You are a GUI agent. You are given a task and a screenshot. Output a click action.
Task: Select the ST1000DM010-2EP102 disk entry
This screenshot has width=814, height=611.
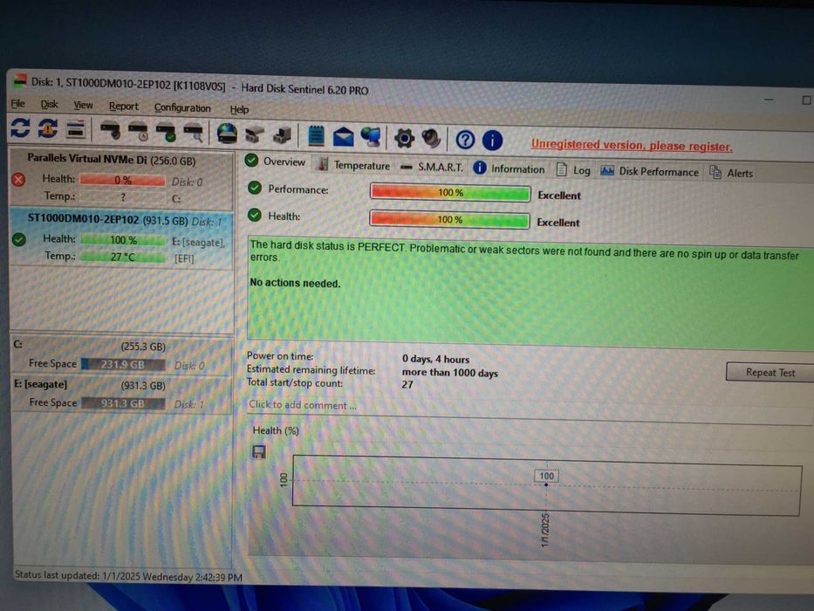121,238
